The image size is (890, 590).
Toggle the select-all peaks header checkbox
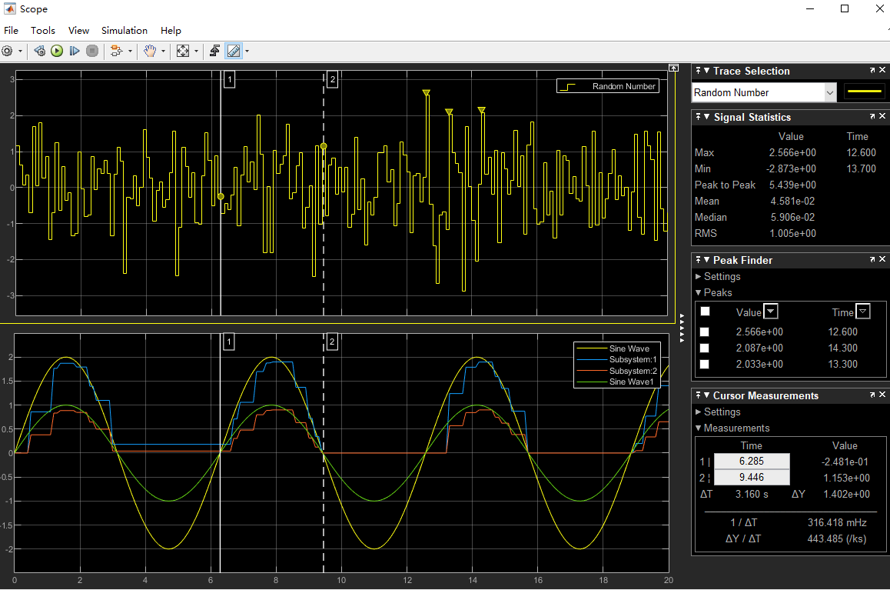(x=705, y=312)
